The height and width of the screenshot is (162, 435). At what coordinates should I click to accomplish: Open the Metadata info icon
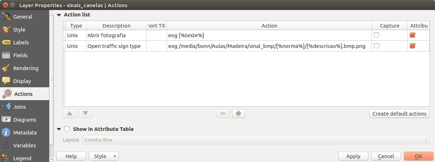pyautogui.click(x=6, y=133)
